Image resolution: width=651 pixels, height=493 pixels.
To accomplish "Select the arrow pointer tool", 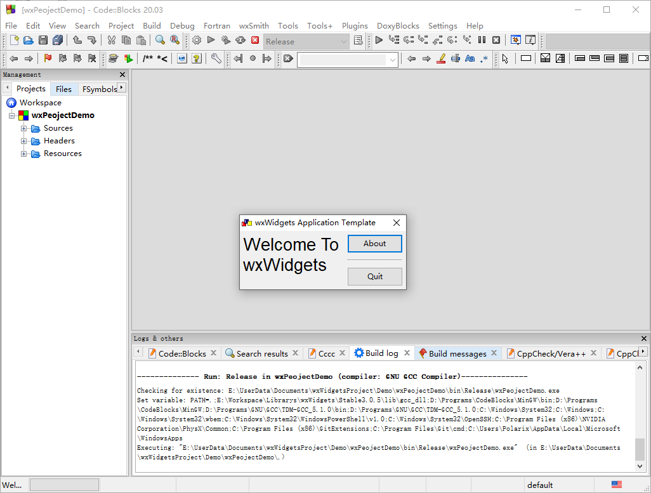I will (505, 58).
